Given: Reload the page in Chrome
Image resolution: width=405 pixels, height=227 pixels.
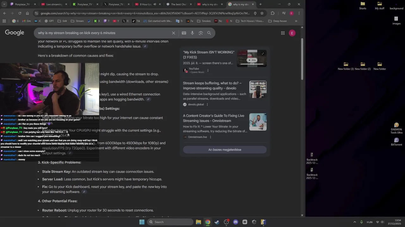Looking at the screenshot, I should 20,13.
